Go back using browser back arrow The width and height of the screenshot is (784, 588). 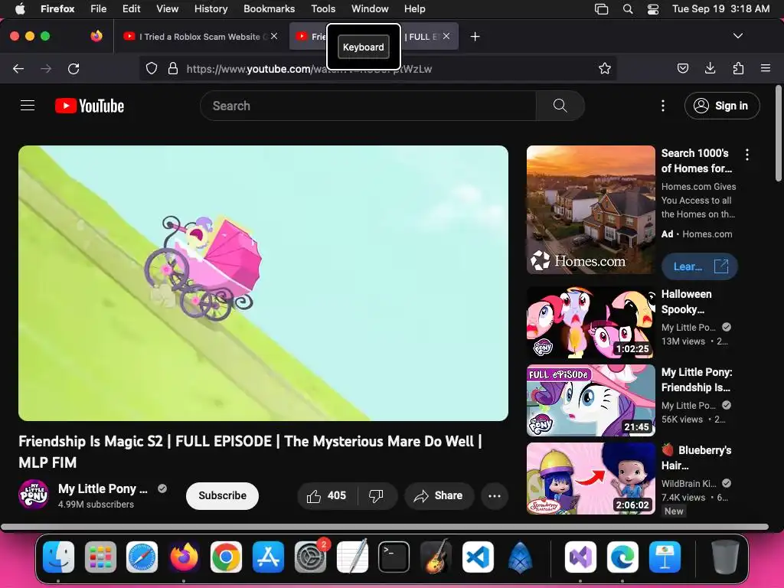point(18,68)
